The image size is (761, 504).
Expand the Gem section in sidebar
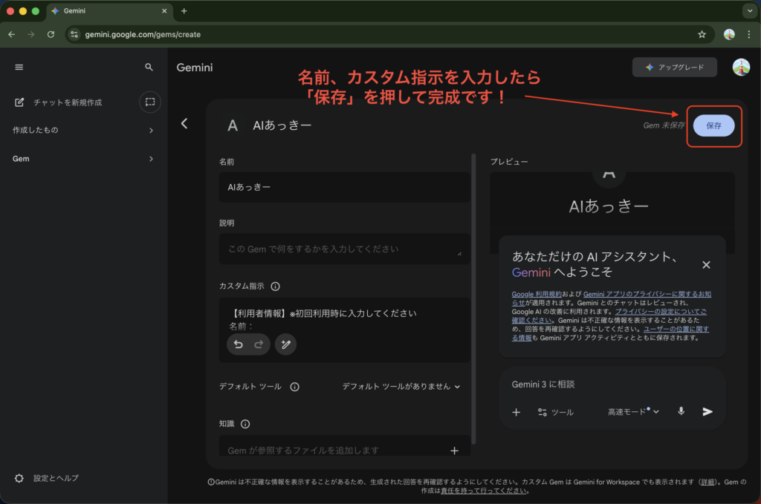(x=151, y=159)
